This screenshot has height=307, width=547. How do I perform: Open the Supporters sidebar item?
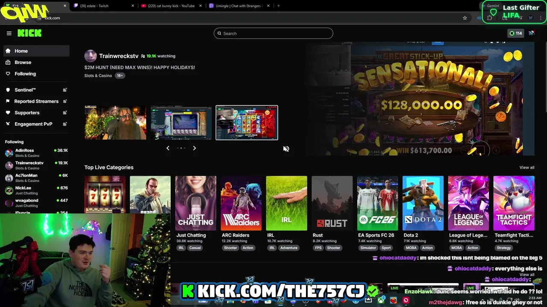(x=36, y=113)
